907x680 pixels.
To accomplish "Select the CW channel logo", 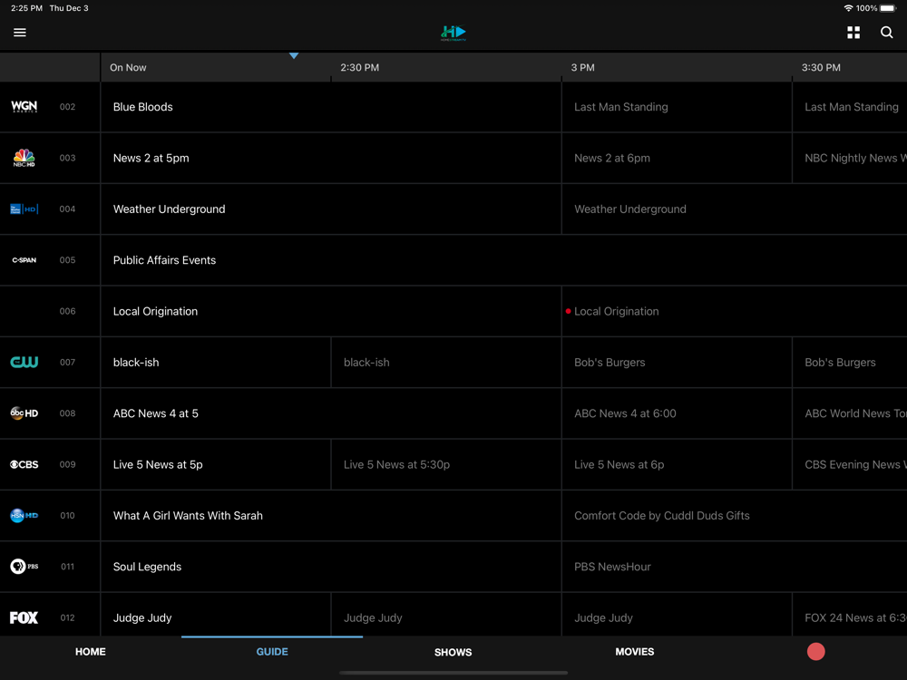I will 24,362.
